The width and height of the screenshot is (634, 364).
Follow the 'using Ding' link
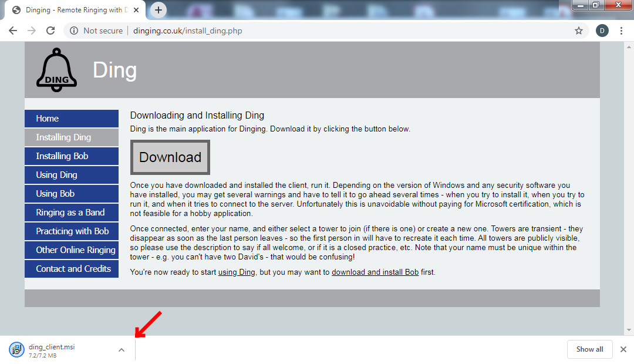click(x=237, y=272)
